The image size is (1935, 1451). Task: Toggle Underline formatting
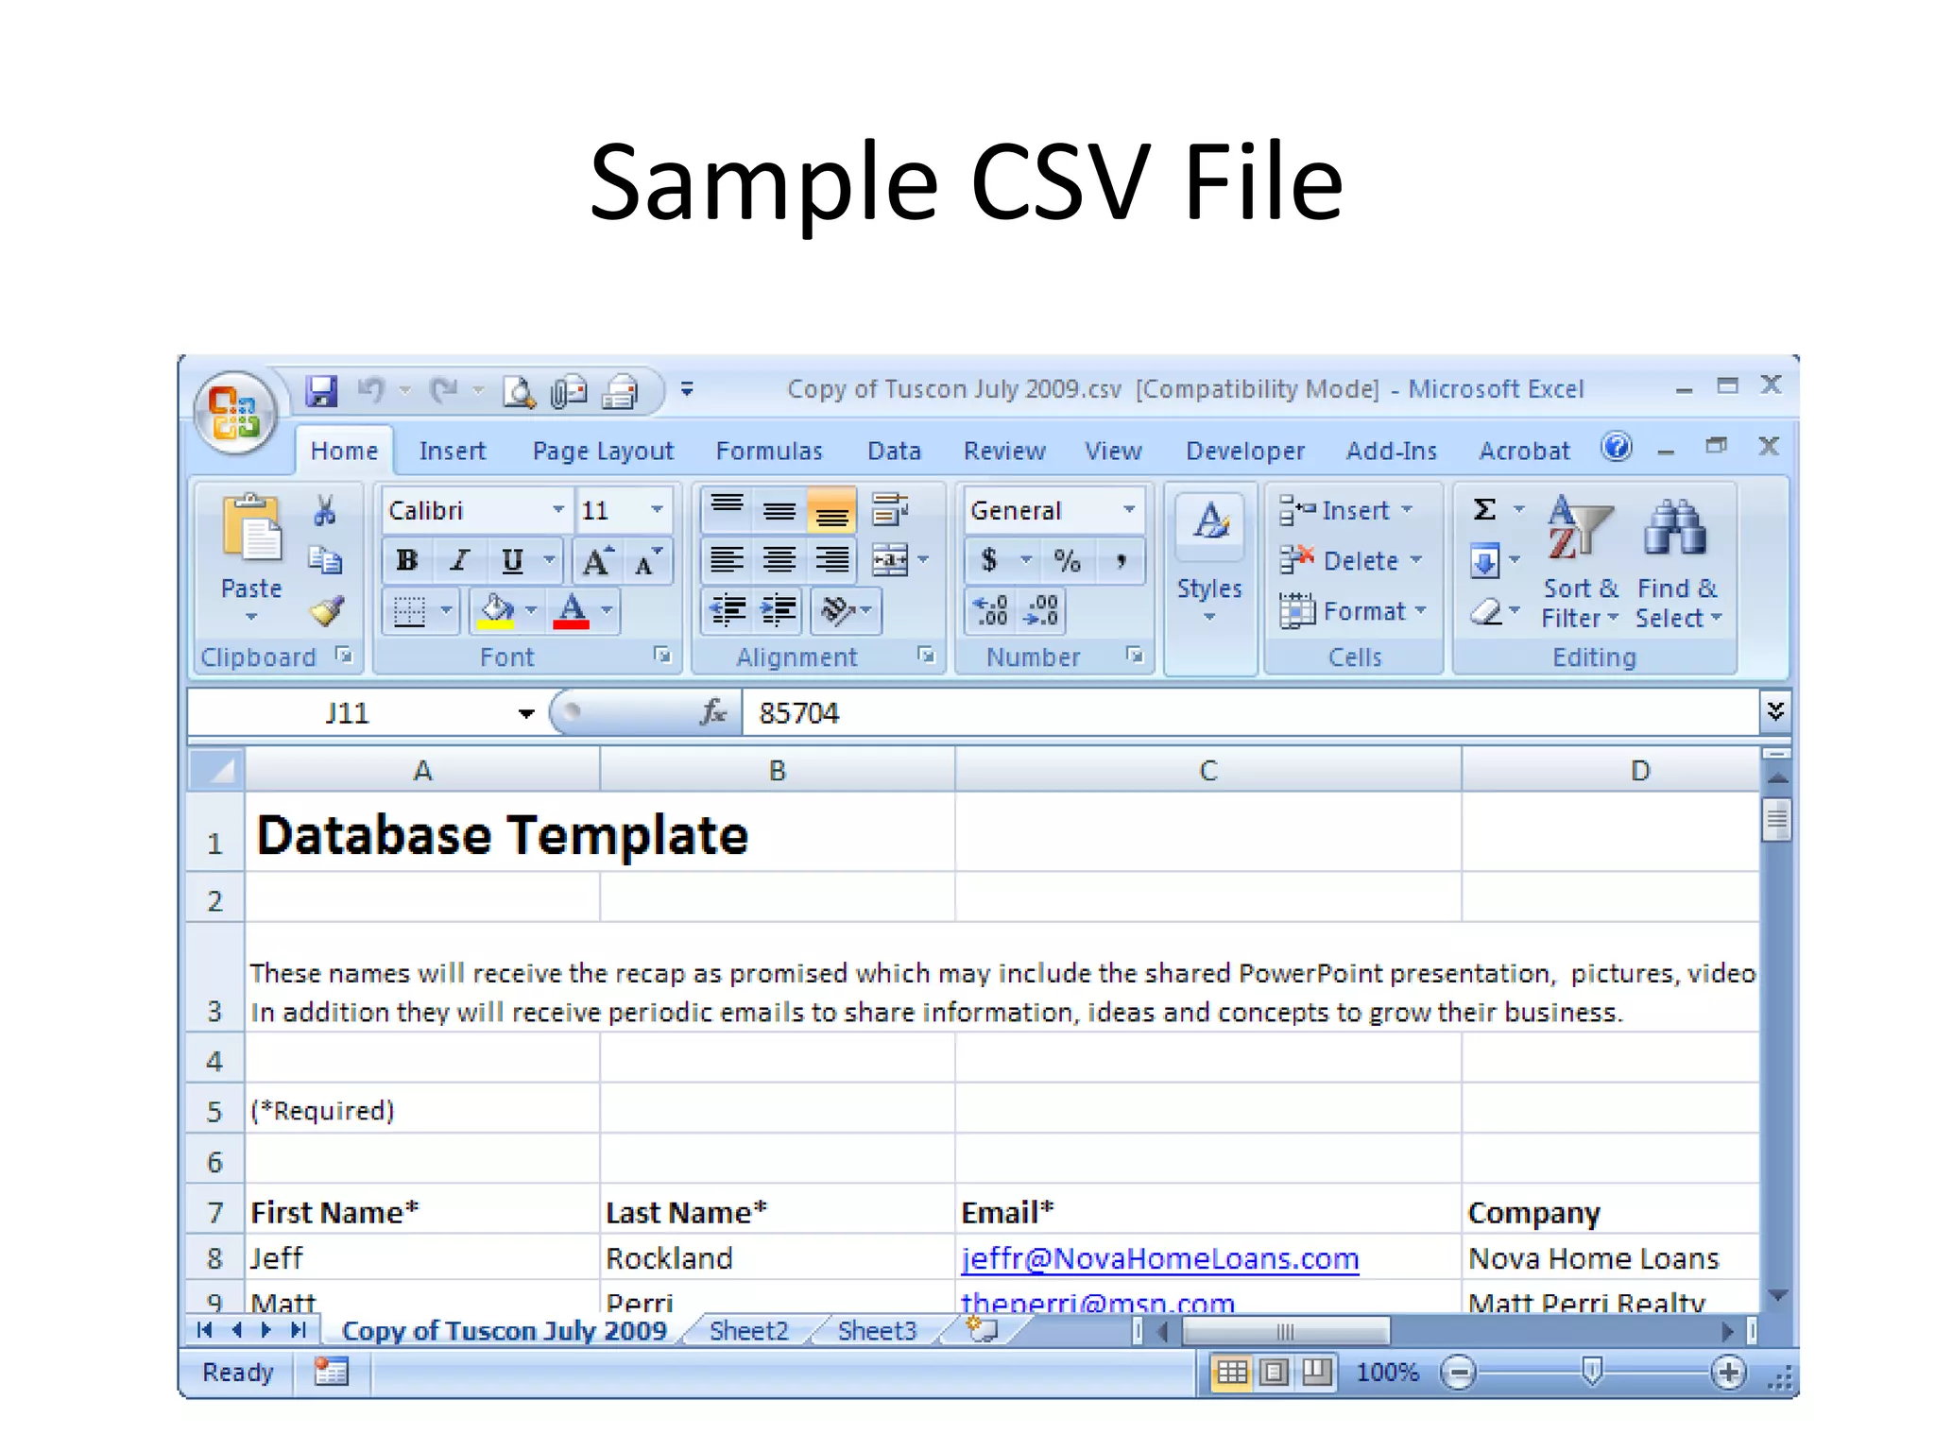(512, 561)
